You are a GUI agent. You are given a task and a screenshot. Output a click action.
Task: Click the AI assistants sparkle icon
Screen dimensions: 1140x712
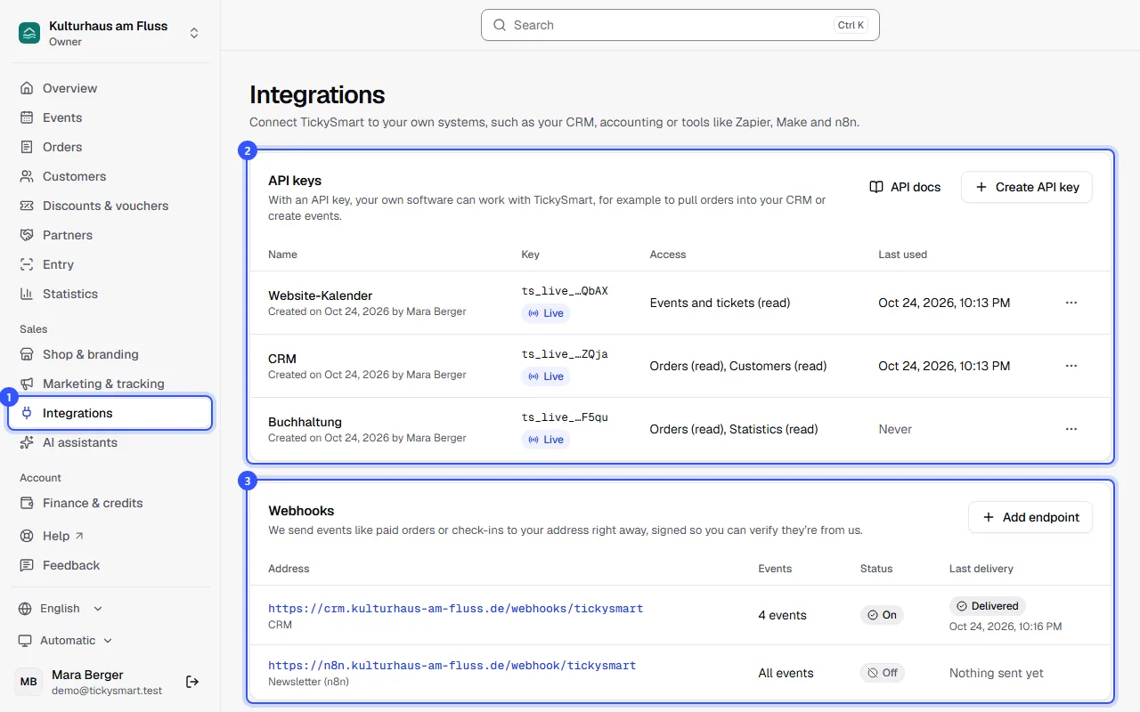point(27,442)
